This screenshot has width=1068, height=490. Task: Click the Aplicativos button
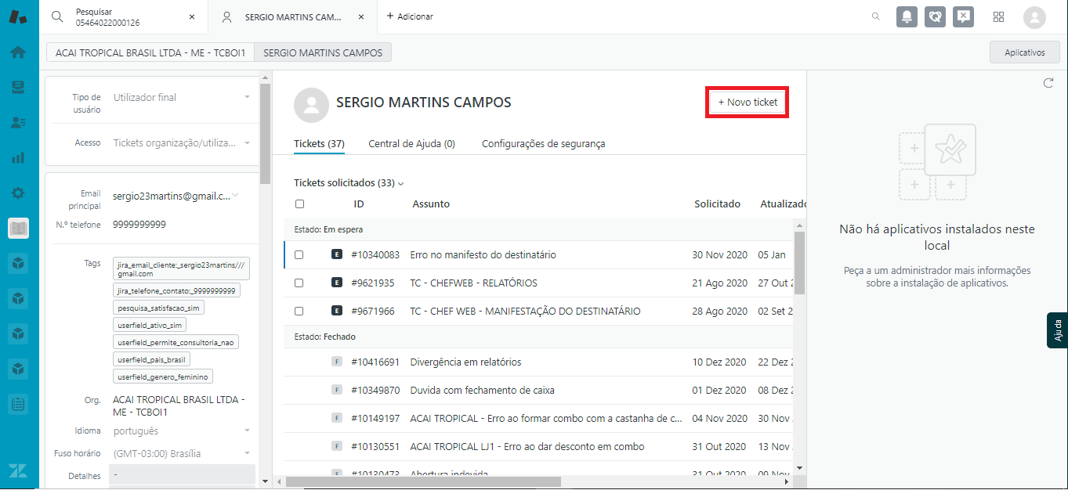pyautogui.click(x=1025, y=52)
